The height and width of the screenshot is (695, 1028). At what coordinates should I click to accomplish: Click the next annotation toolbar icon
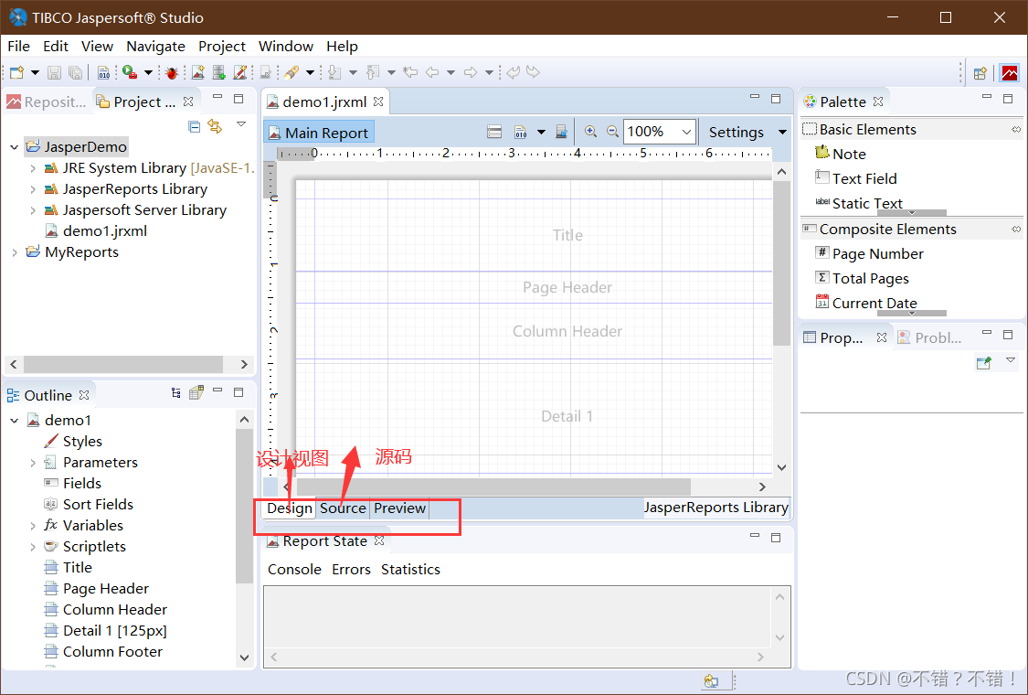[x=335, y=72]
